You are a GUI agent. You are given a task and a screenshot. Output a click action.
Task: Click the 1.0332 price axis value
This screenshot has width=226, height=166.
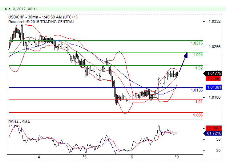pyautogui.click(x=214, y=22)
